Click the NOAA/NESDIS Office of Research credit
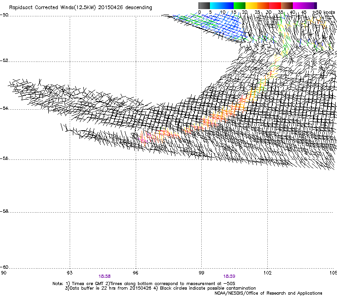This screenshot has height=296, width=337. pos(268,293)
